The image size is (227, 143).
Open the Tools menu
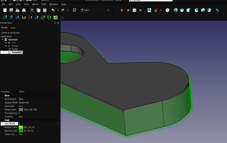(x=26, y=4)
